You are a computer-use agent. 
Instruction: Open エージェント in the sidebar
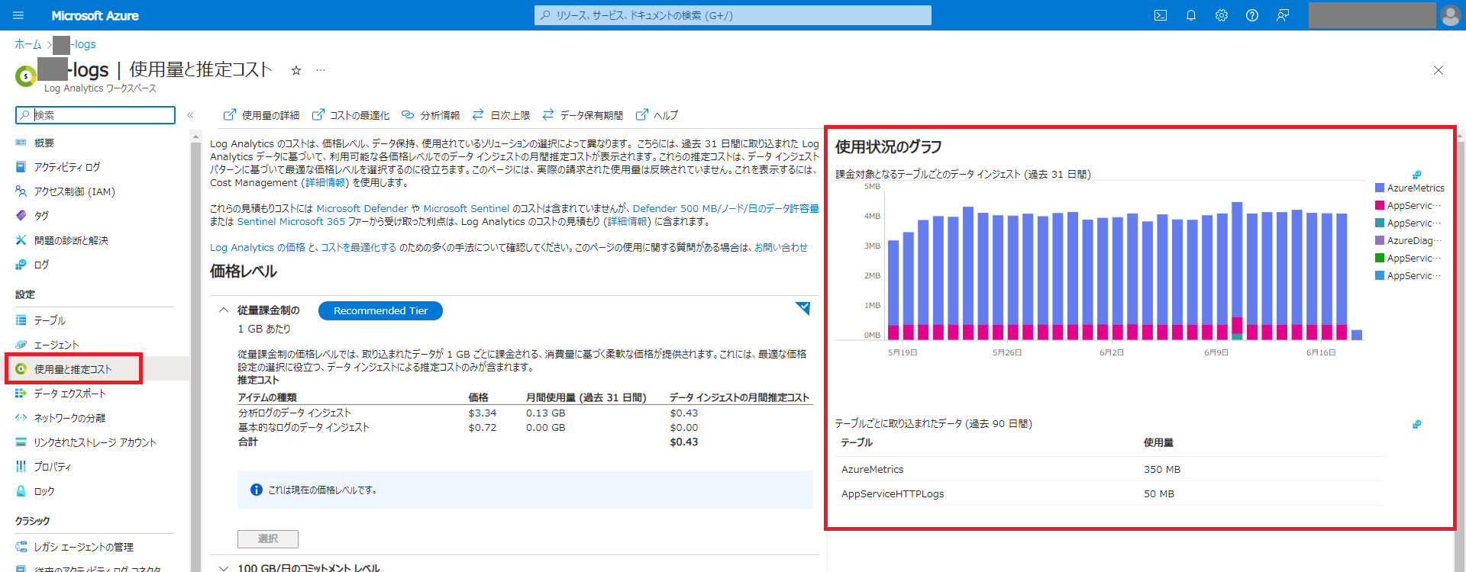57,345
